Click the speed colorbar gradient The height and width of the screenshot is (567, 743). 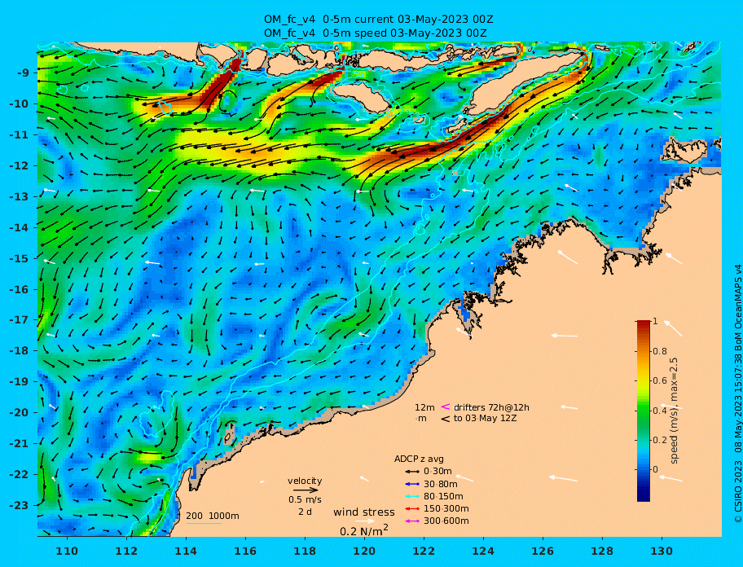pyautogui.click(x=644, y=411)
